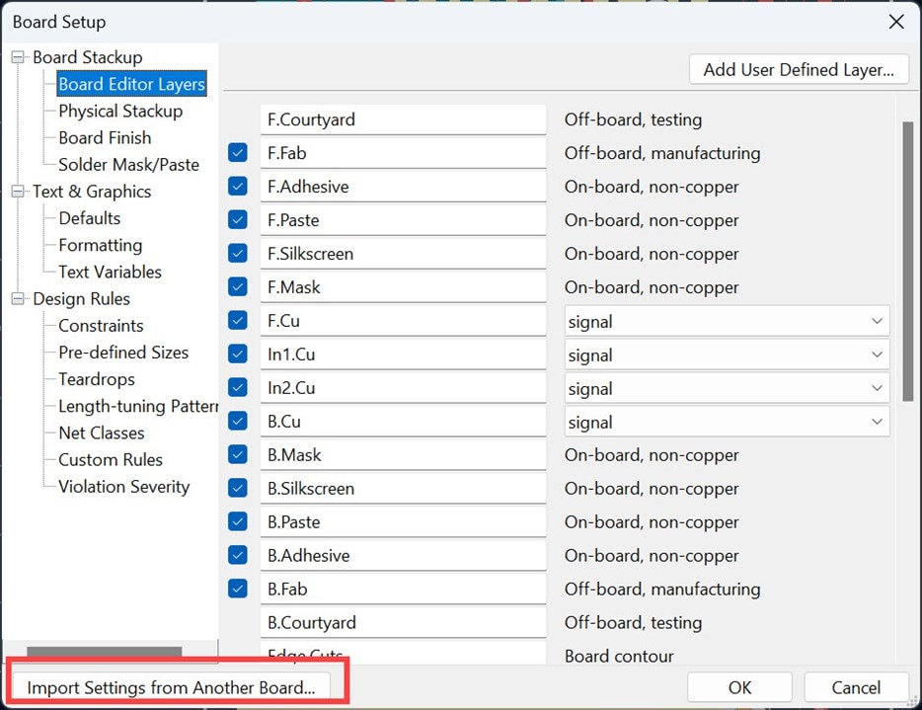The height and width of the screenshot is (710, 922).
Task: Select Defaults under Text & Graphics
Action: (90, 218)
